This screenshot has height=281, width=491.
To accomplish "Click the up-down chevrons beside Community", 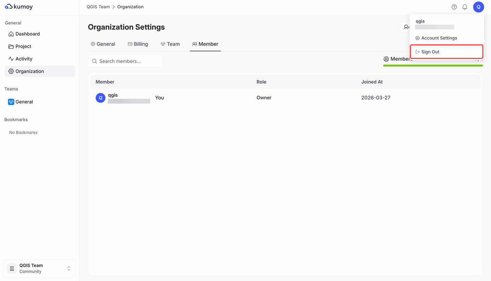I will click(69, 269).
